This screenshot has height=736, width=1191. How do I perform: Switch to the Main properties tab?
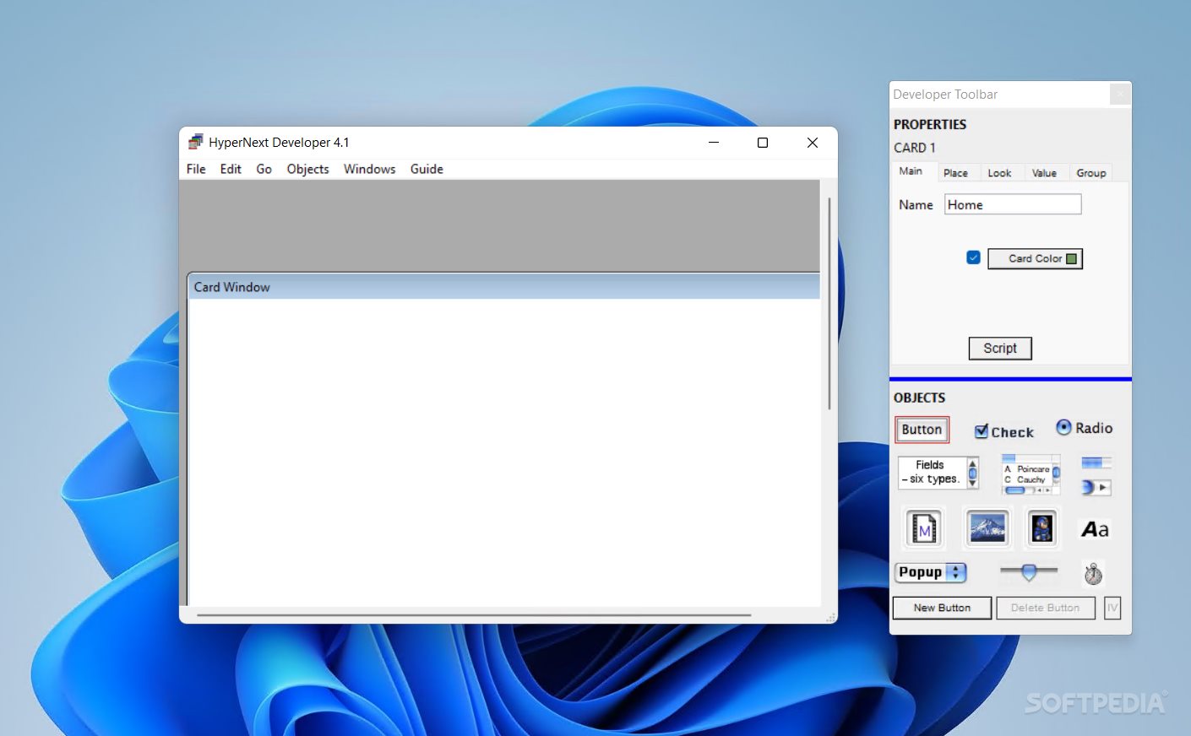click(911, 171)
